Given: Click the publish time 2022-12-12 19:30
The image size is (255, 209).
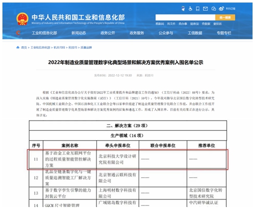Looking at the screenshot, I should point(120,75).
